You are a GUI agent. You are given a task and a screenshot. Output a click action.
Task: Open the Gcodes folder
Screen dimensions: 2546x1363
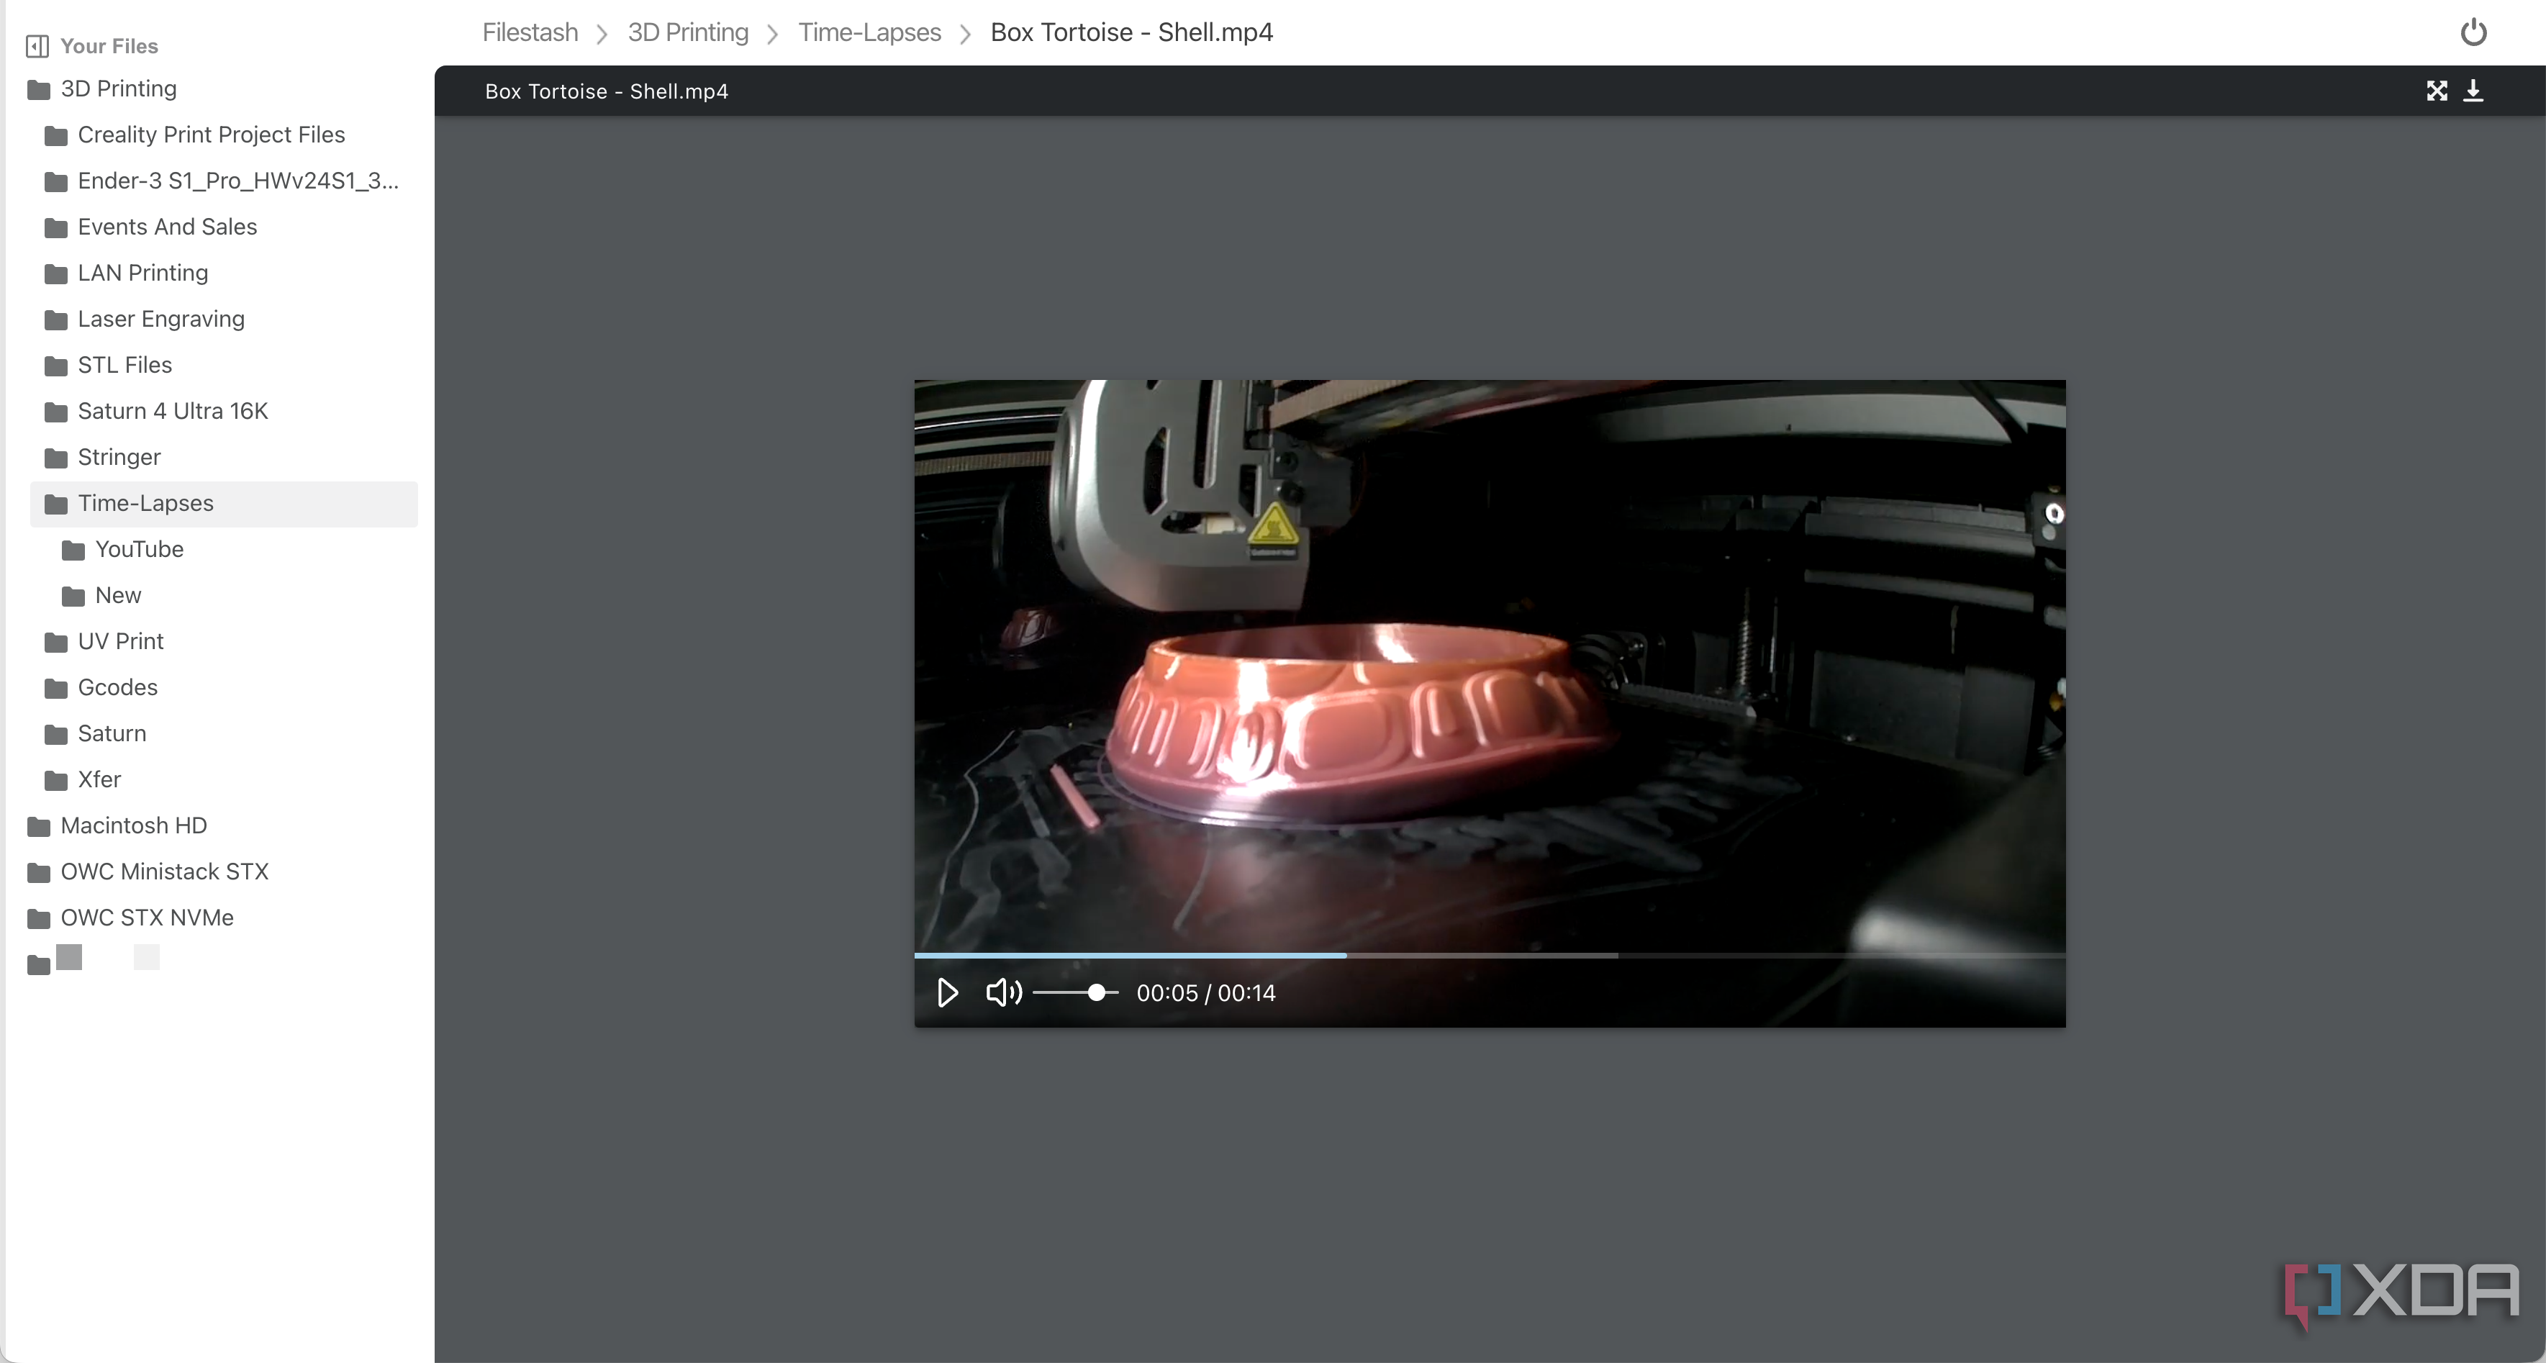pyautogui.click(x=117, y=687)
